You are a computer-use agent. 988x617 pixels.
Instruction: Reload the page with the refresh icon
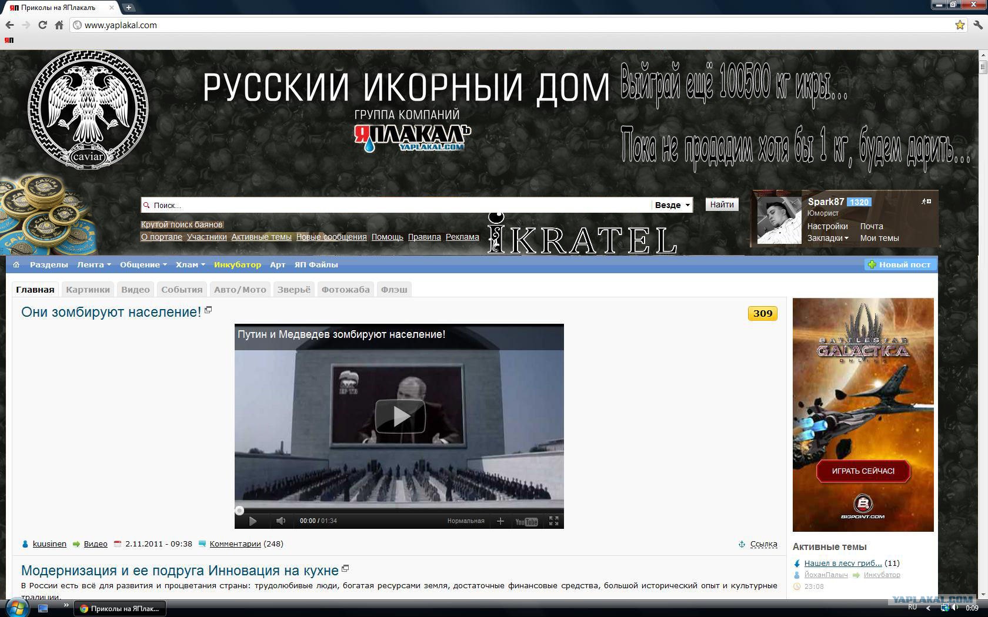(42, 25)
